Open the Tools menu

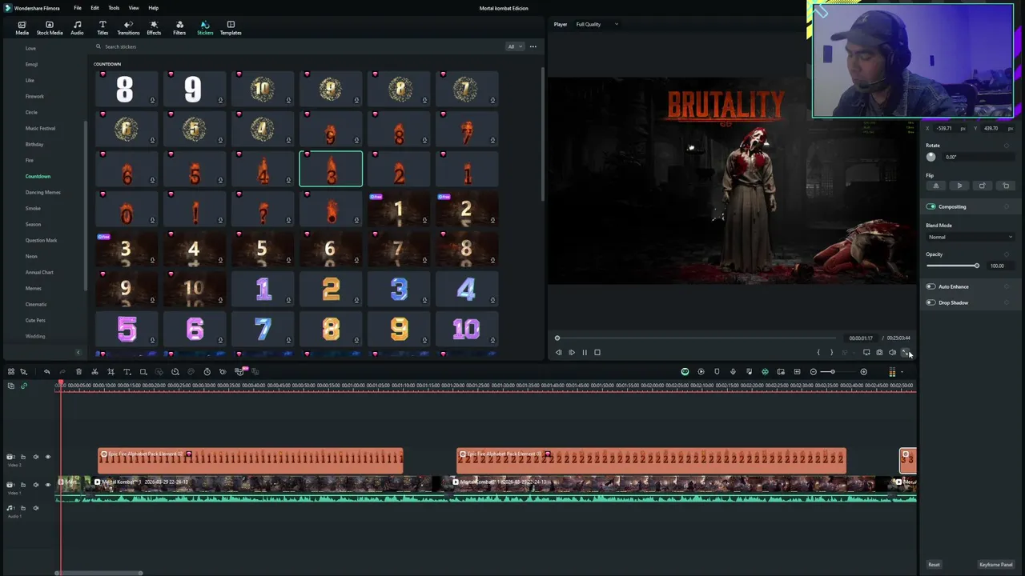pyautogui.click(x=114, y=8)
